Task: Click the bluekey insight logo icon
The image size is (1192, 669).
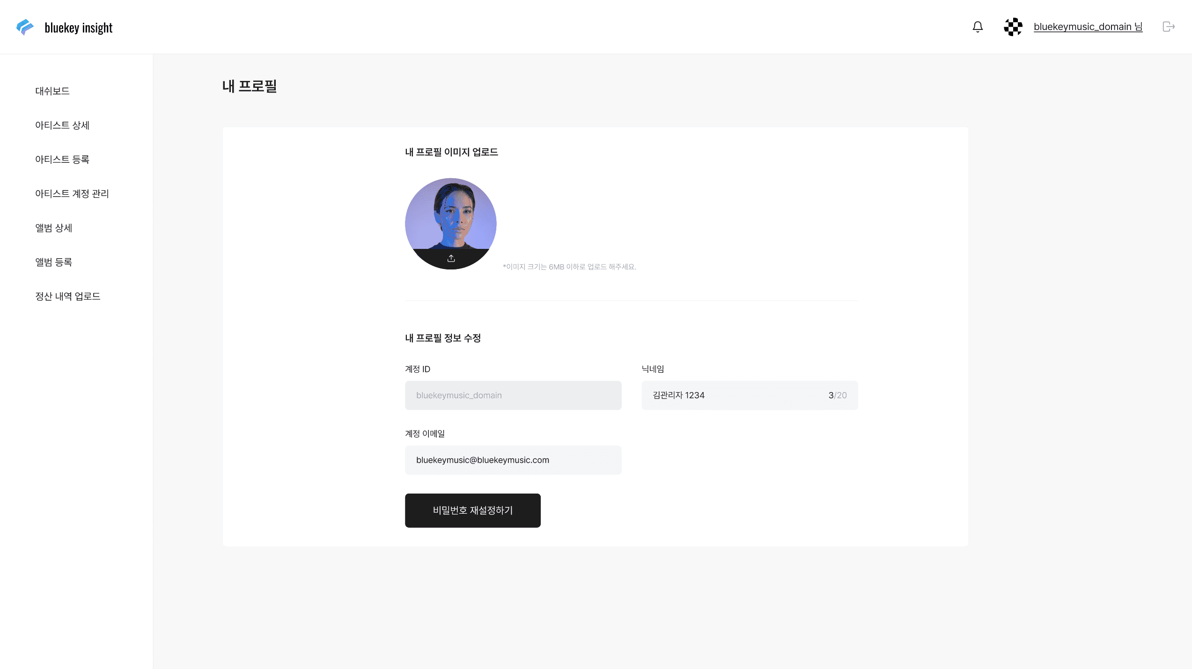Action: 25,27
